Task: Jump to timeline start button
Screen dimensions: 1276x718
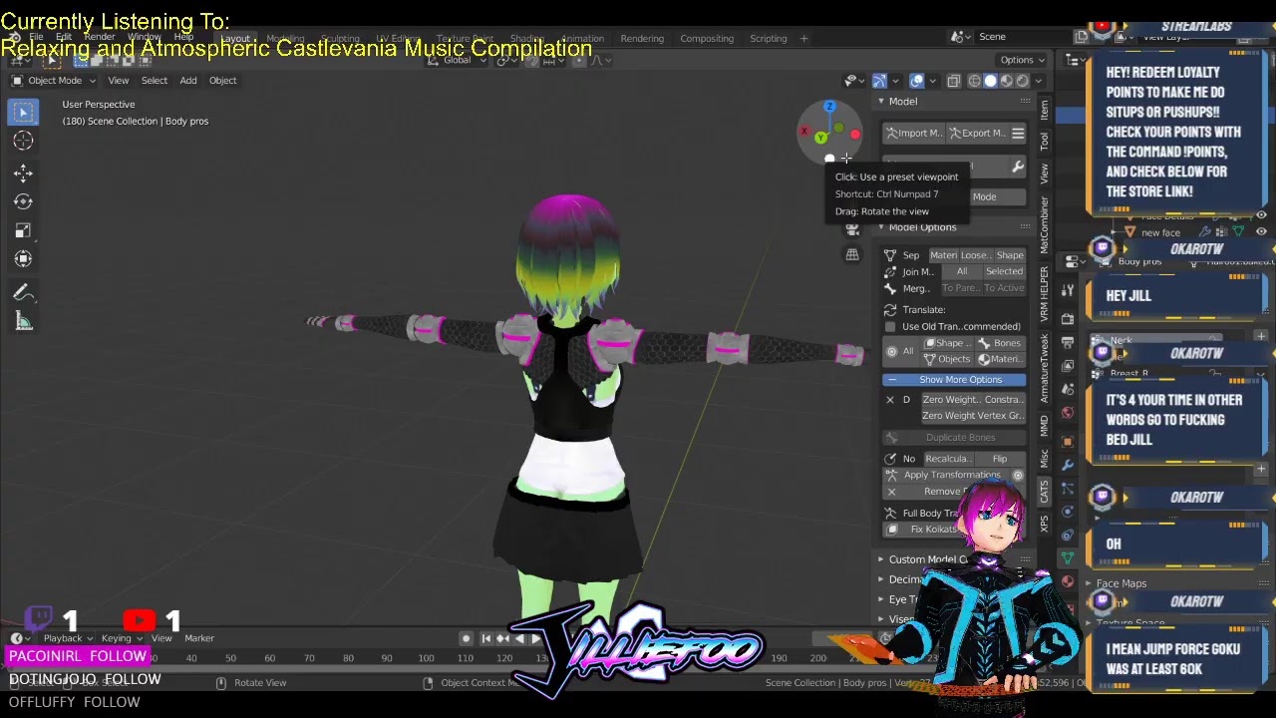Action: coord(486,639)
